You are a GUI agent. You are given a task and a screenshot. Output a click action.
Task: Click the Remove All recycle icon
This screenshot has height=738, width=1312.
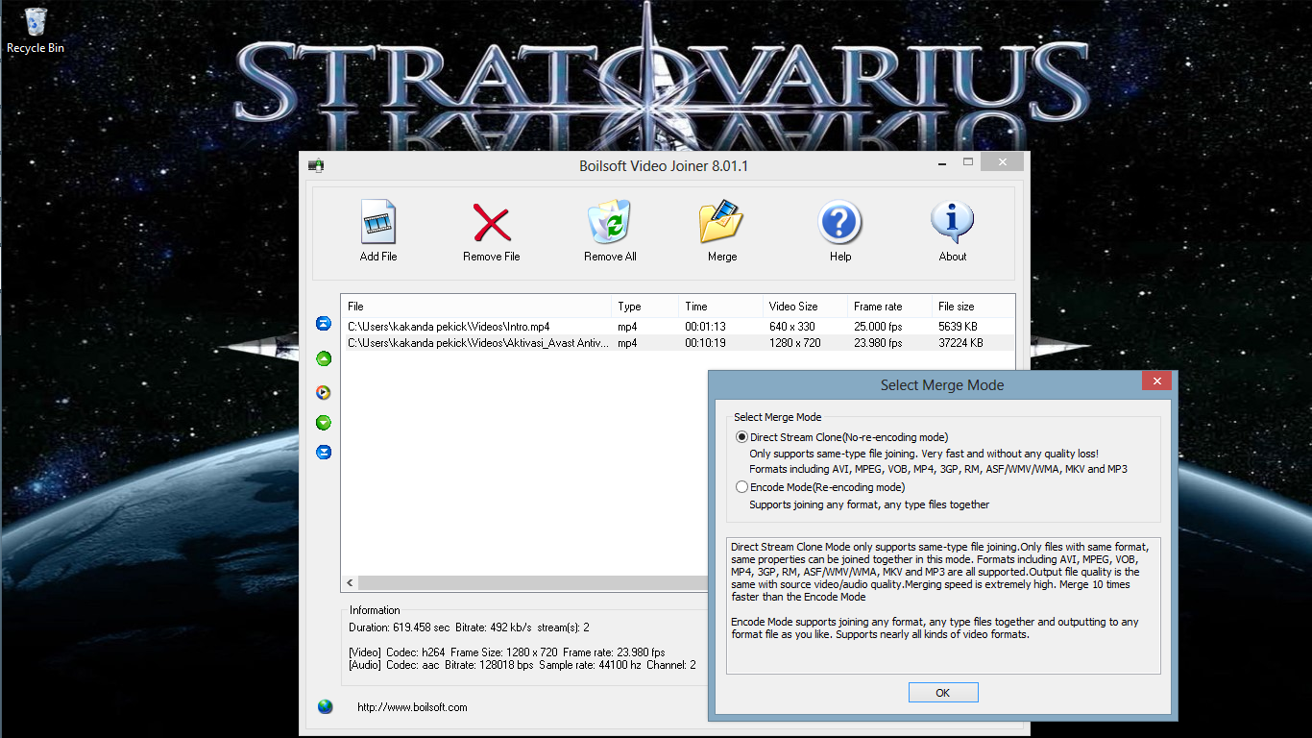(x=610, y=222)
